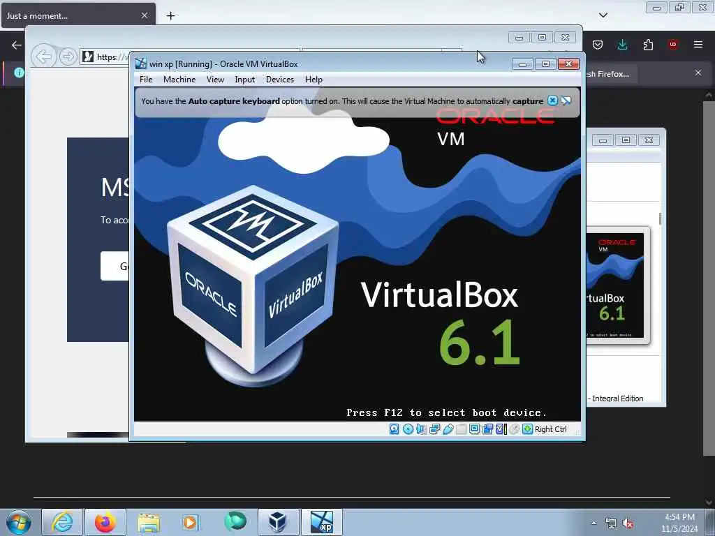The image size is (715, 536).
Task: Open the Input menu
Action: tap(245, 80)
